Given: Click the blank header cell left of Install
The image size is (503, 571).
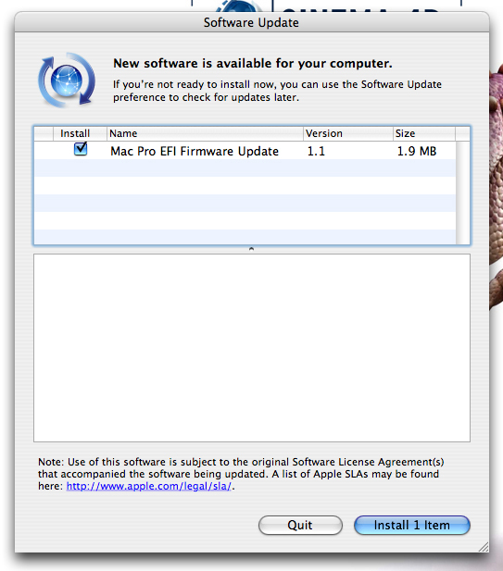Looking at the screenshot, I should point(44,133).
